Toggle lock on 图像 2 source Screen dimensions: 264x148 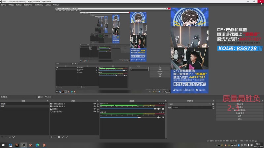pyautogui.click(x=98, y=109)
